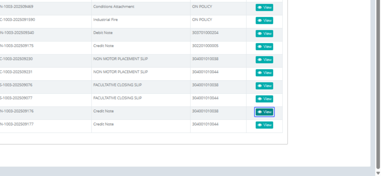The width and height of the screenshot is (381, 176).
Task: Select document number N-1003-202509469
Action: coord(17,7)
